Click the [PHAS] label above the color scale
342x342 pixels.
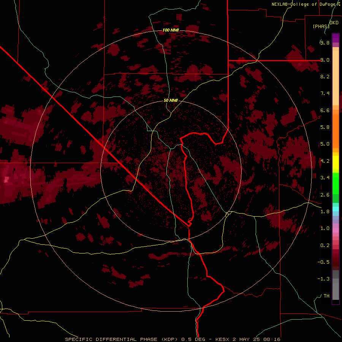[321, 26]
